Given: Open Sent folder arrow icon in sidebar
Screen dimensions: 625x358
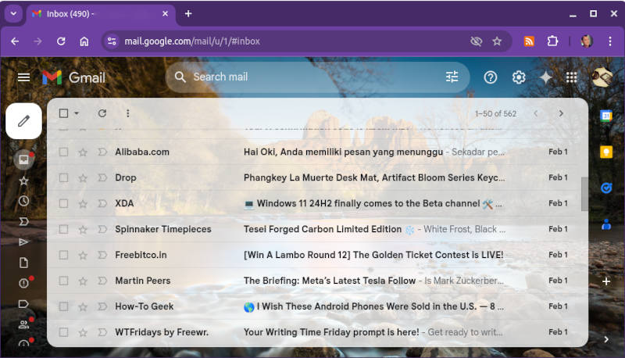Looking at the screenshot, I should (24, 242).
